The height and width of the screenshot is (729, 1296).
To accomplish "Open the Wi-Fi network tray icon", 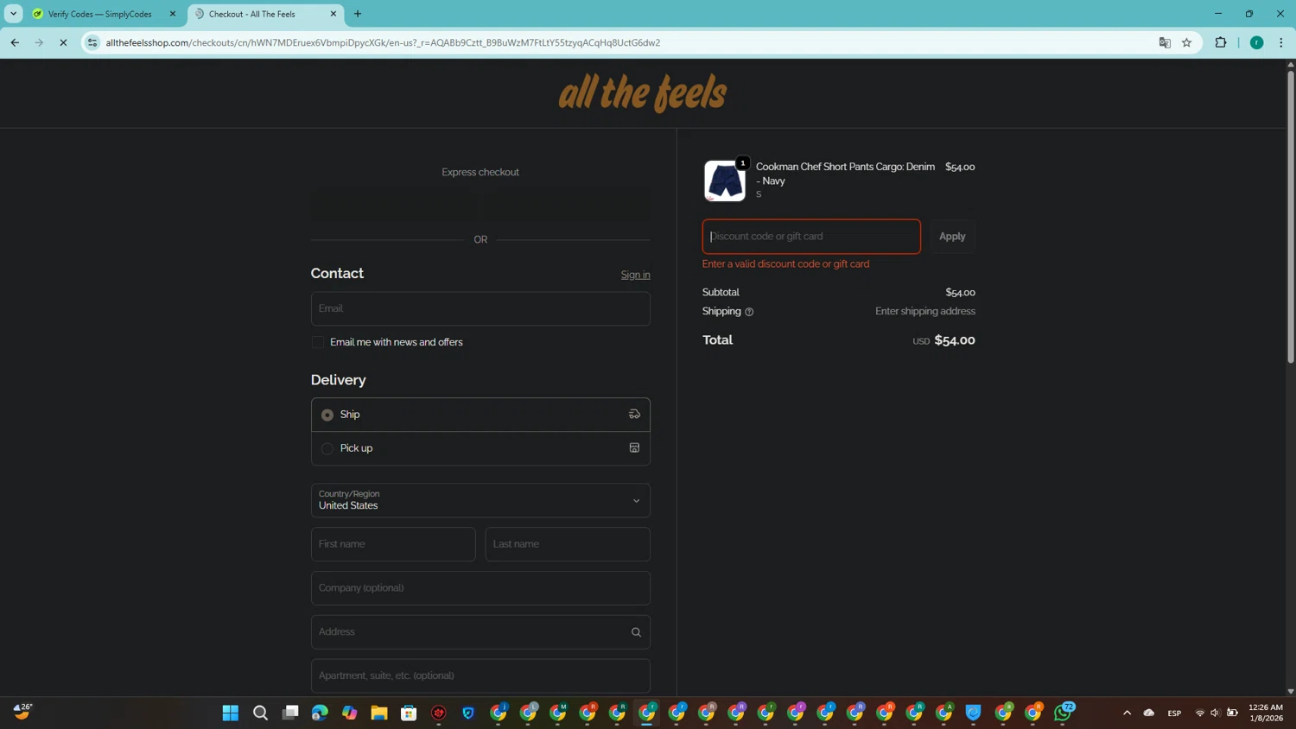I will [1199, 713].
